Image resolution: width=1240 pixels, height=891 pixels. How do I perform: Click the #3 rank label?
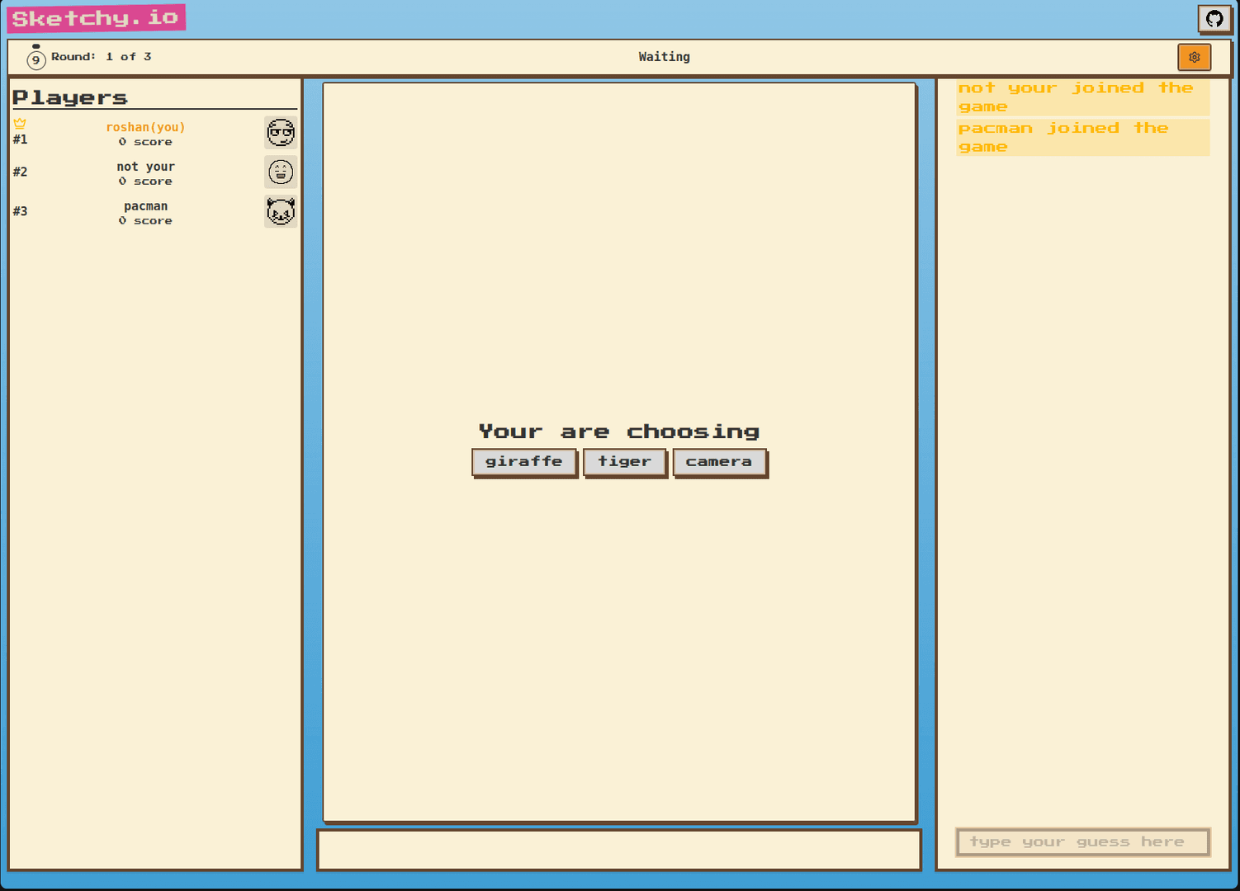point(20,211)
